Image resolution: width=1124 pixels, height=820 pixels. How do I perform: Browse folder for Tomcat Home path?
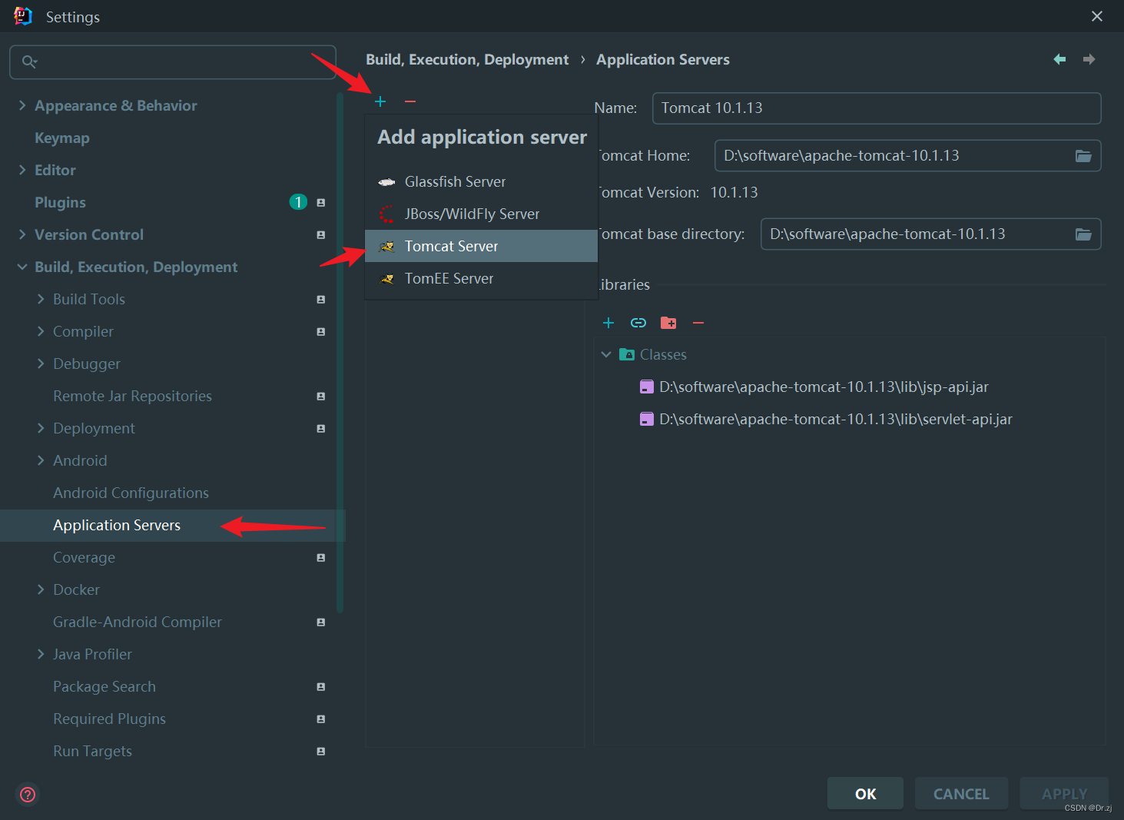coord(1083,156)
